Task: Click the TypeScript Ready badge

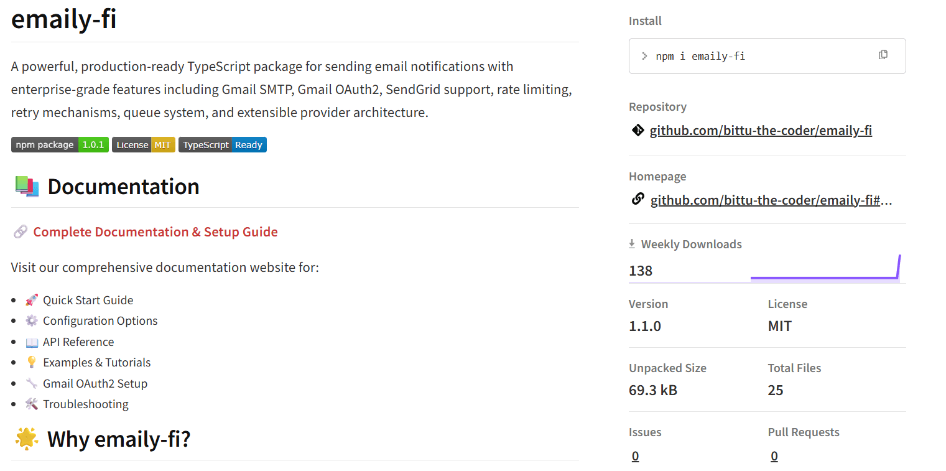Action: pyautogui.click(x=223, y=145)
